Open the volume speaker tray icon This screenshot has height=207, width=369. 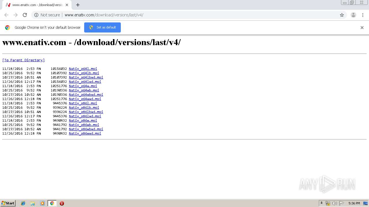pyautogui.click(x=335, y=203)
